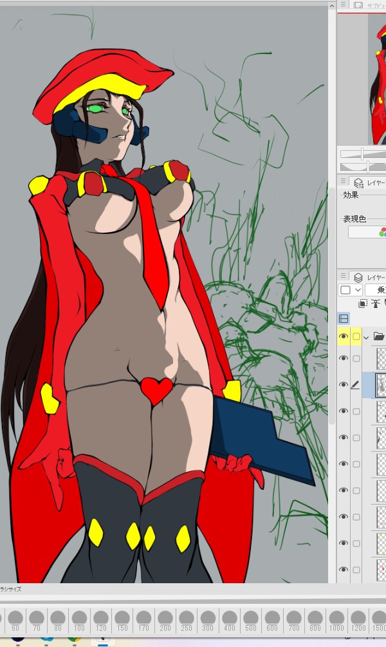Select the 250 brush size preset
Image resolution: width=386 pixels, height=647 pixels.
pos(186,621)
